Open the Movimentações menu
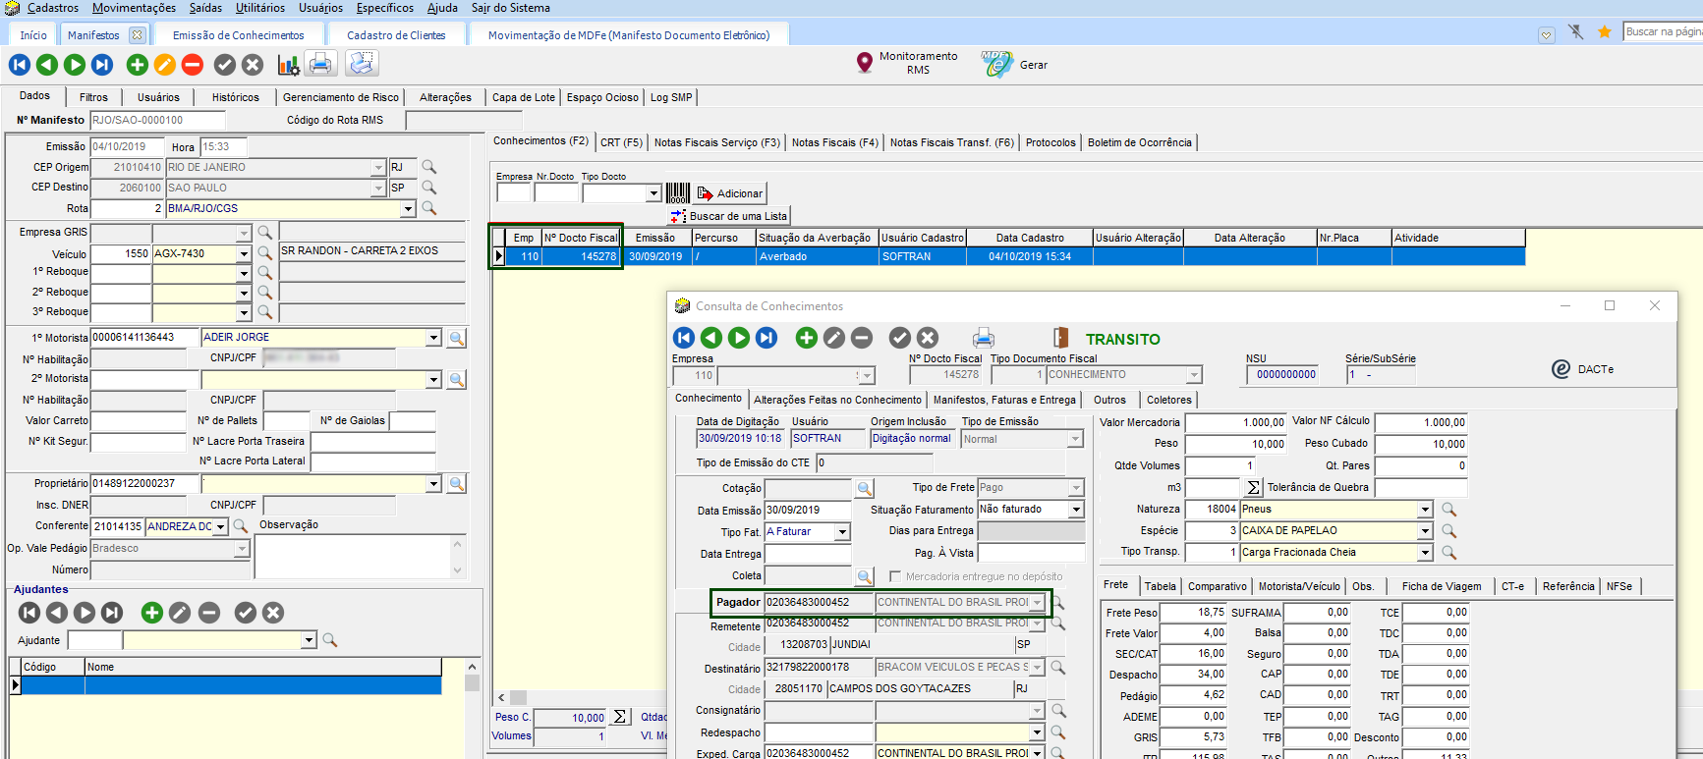Screen dimensions: 1703x759 point(134,8)
